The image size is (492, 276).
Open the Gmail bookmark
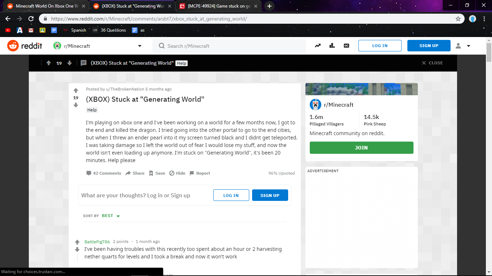(x=31, y=30)
